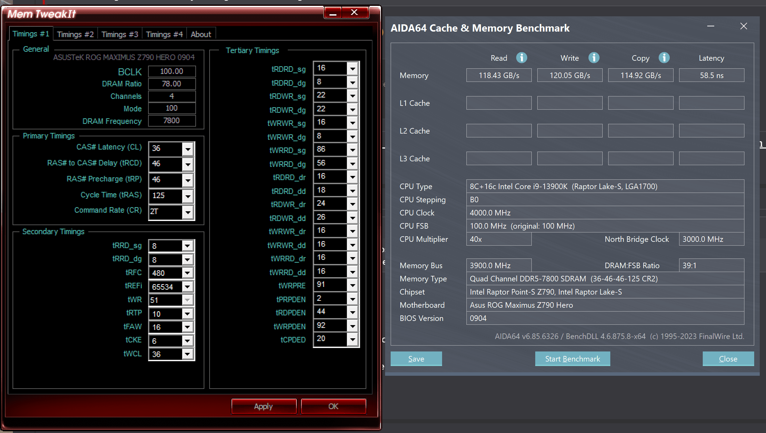The width and height of the screenshot is (766, 433).
Task: Click the CPU Type value text
Action: pos(563,186)
